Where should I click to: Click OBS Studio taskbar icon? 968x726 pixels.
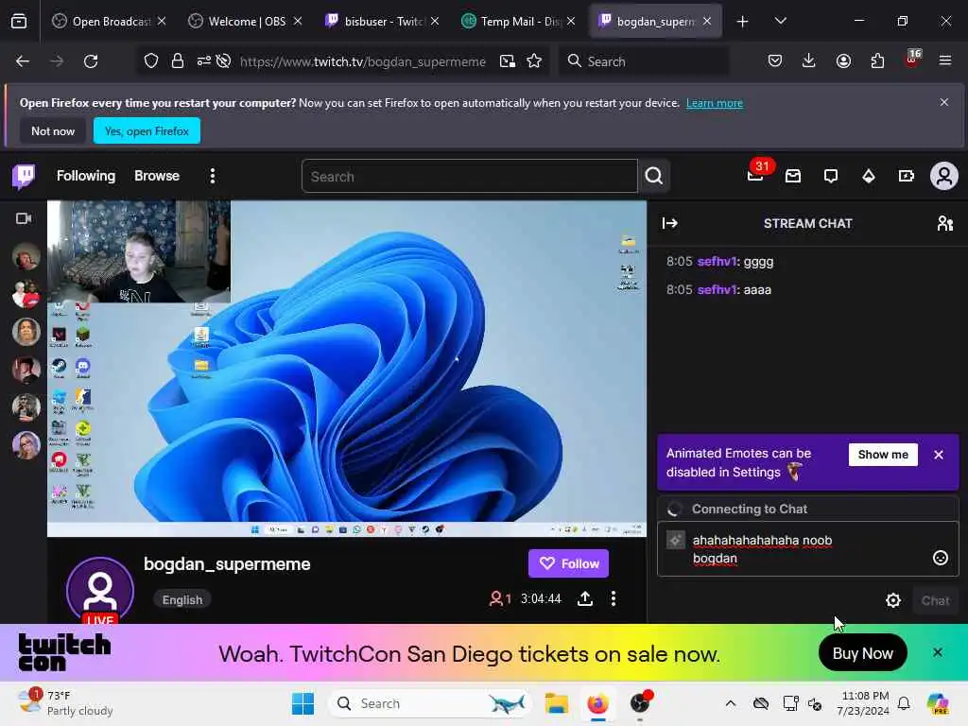coord(640,703)
